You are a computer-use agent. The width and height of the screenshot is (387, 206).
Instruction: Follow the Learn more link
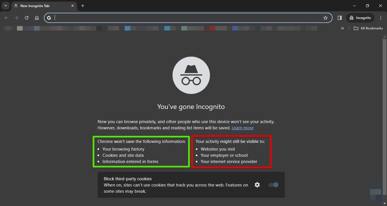pyautogui.click(x=243, y=128)
